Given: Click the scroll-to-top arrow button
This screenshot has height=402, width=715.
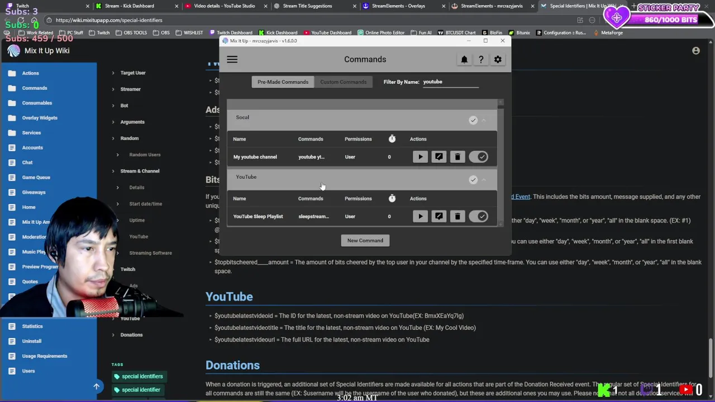Looking at the screenshot, I should pos(96,386).
